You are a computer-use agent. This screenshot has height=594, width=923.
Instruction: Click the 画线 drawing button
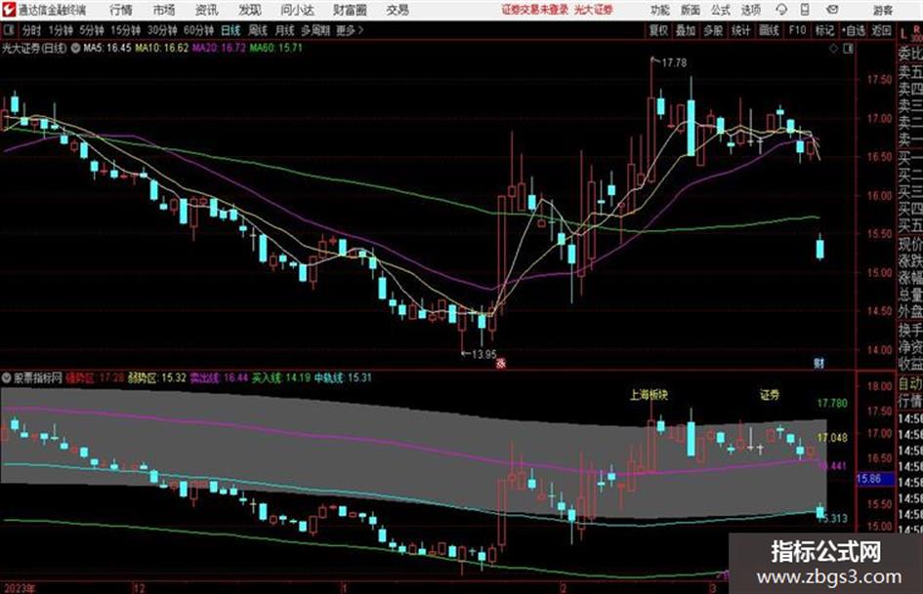click(769, 30)
